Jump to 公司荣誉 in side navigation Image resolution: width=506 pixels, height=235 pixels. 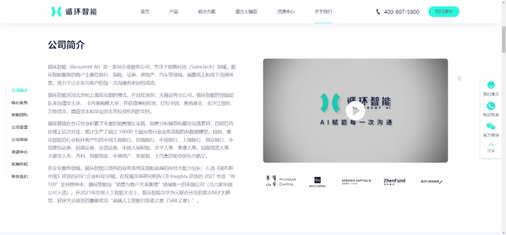(20, 127)
